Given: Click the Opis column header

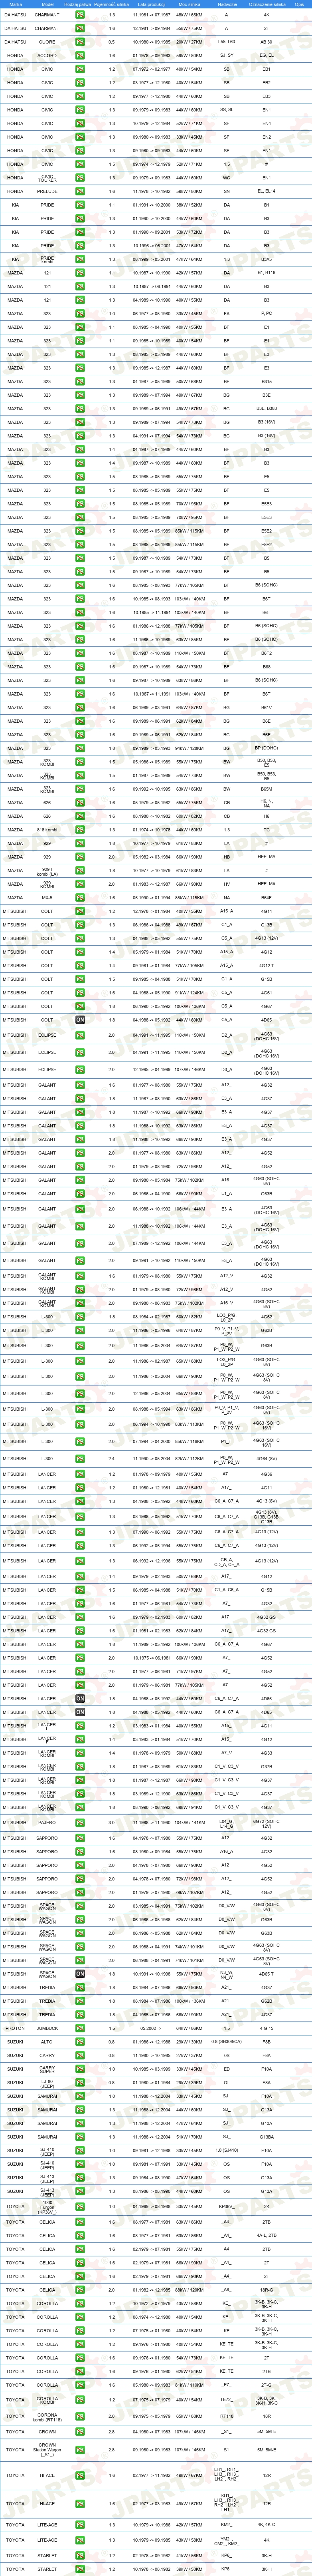Looking at the screenshot, I should click(299, 5).
